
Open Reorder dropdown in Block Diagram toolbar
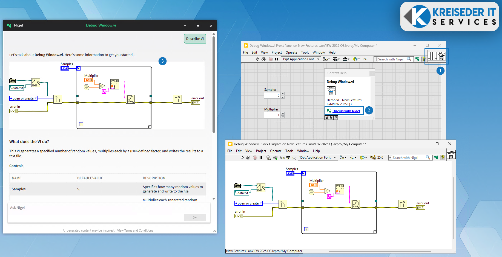point(363,157)
